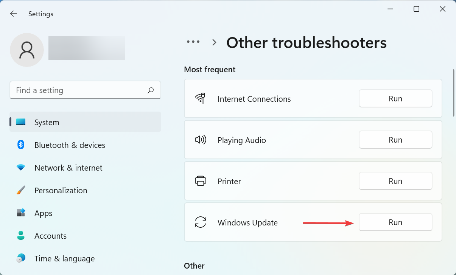Click the Apps icon in the sidebar
This screenshot has width=456, height=275.
pos(20,213)
